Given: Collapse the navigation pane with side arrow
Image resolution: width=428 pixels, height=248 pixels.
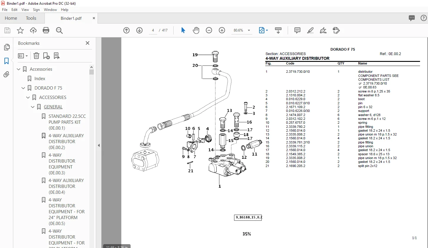Looking at the screenshot, I should [x=99, y=145].
